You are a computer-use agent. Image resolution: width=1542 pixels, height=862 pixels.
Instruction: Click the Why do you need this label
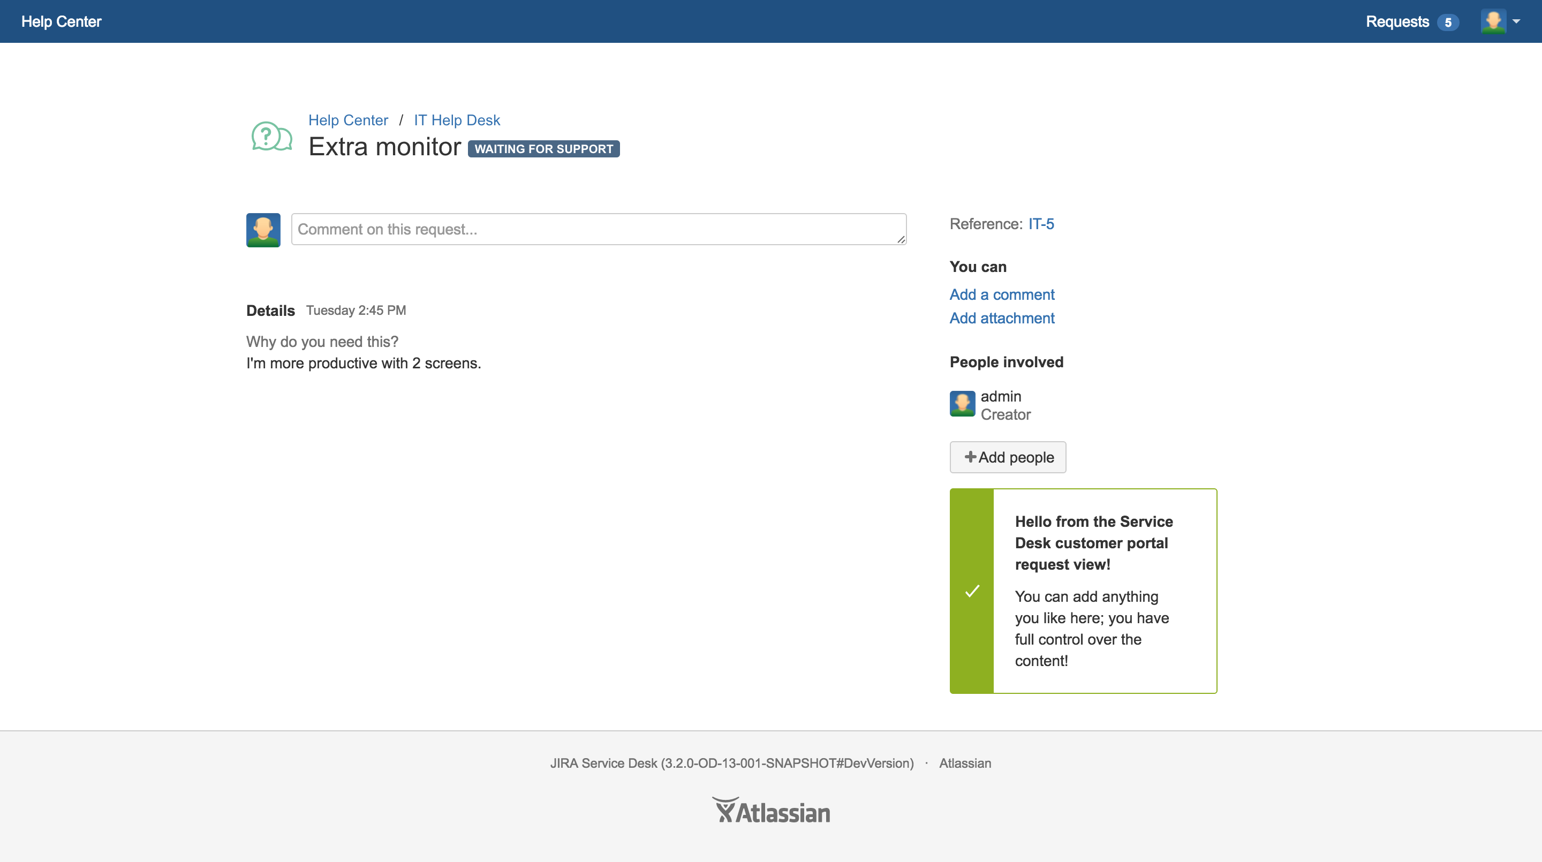point(322,342)
